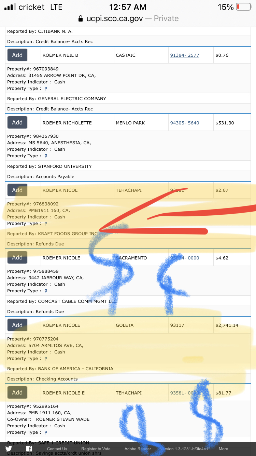Add the ROEMER NICHOLETTE claim

pos(17,122)
